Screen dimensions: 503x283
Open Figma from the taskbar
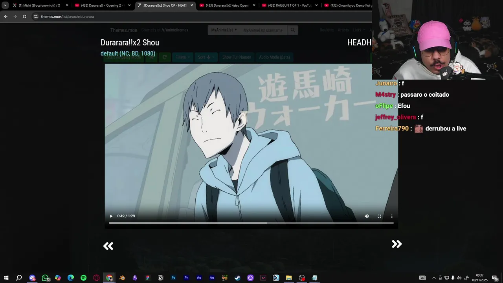(148, 278)
